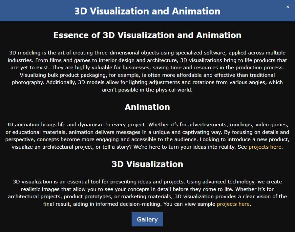Click the paragraph starting "3D modeling is the art"
This screenshot has height=232, width=295.
click(x=147, y=71)
